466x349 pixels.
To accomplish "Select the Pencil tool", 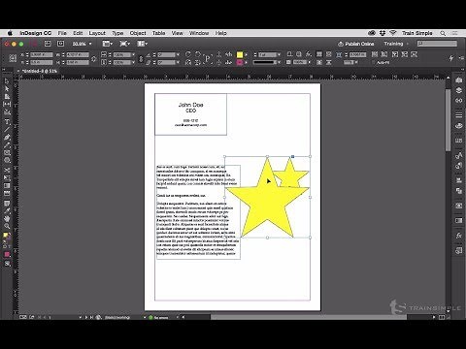I will tap(7, 145).
